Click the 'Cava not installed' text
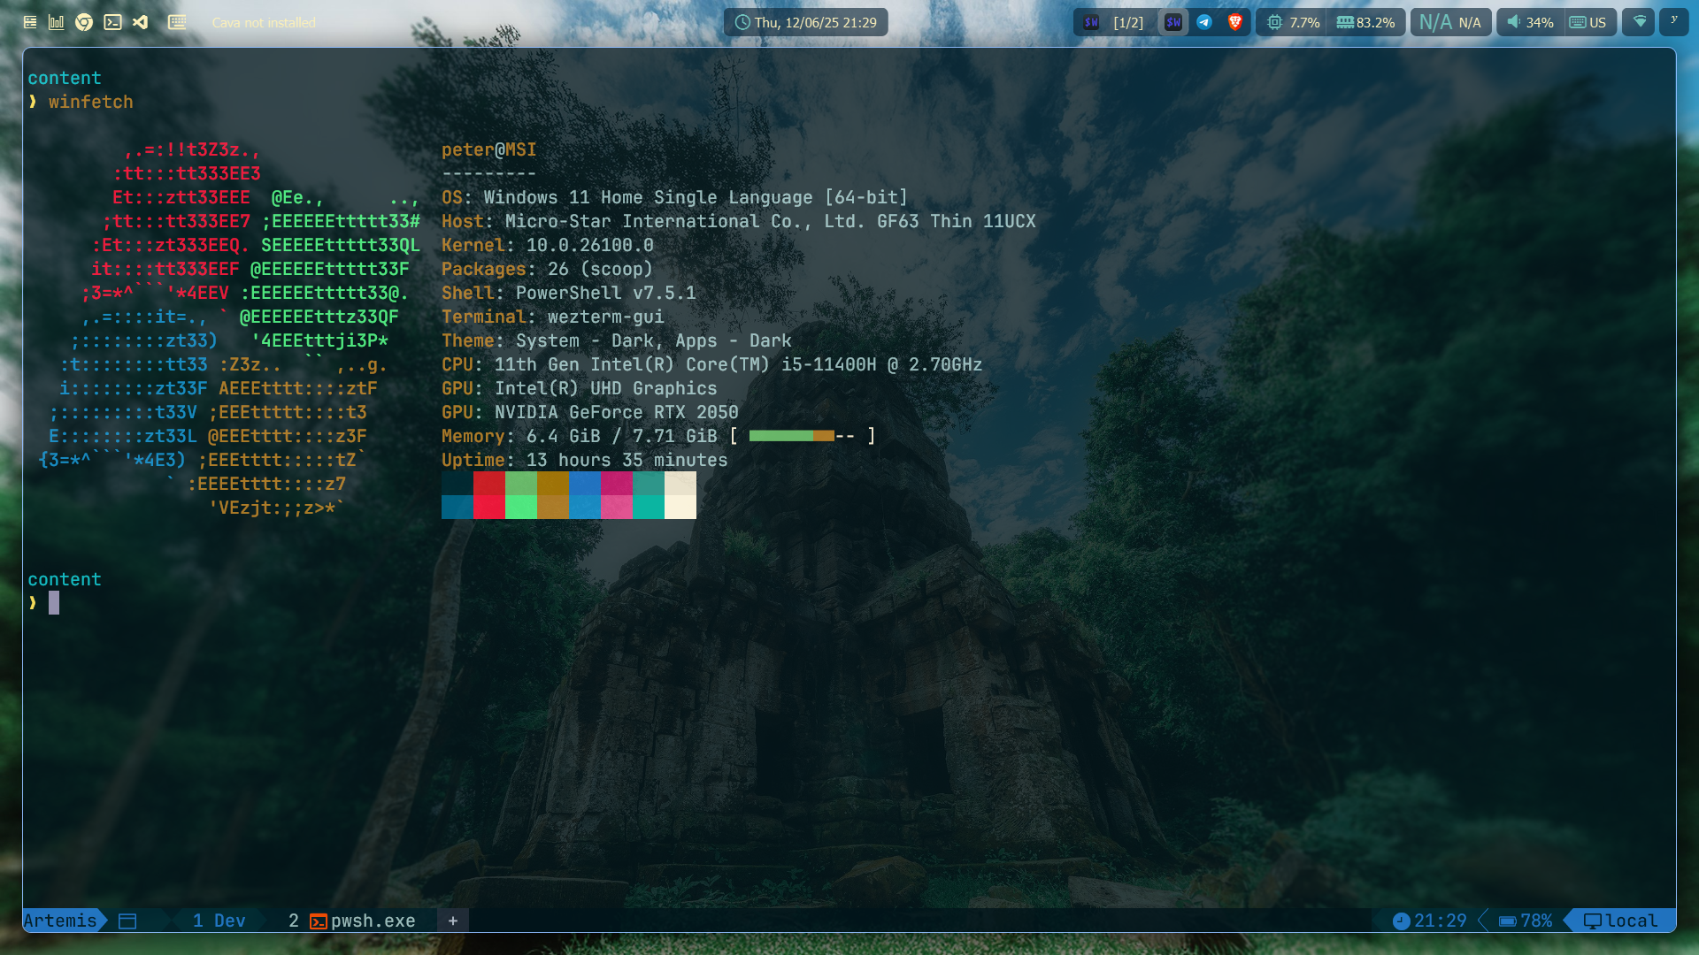The width and height of the screenshot is (1699, 955). [264, 23]
